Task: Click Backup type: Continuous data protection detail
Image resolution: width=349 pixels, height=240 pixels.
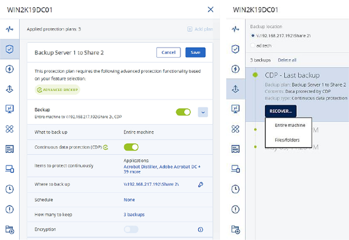Action: click(x=306, y=98)
